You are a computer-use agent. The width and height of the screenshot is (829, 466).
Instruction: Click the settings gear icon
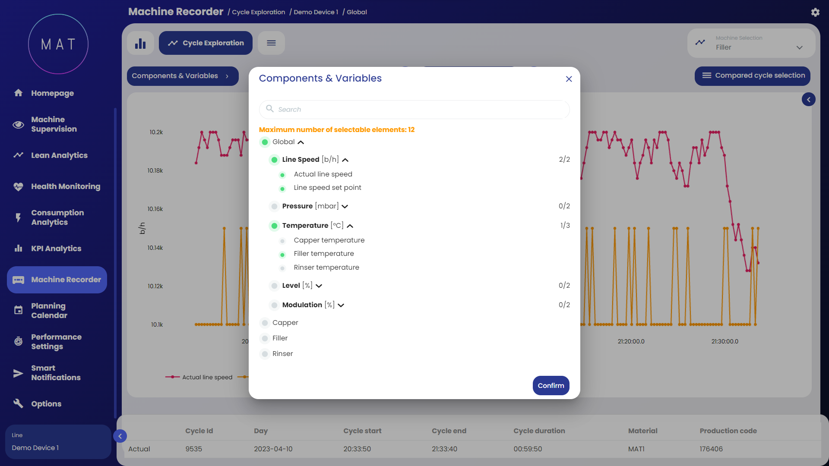click(815, 12)
